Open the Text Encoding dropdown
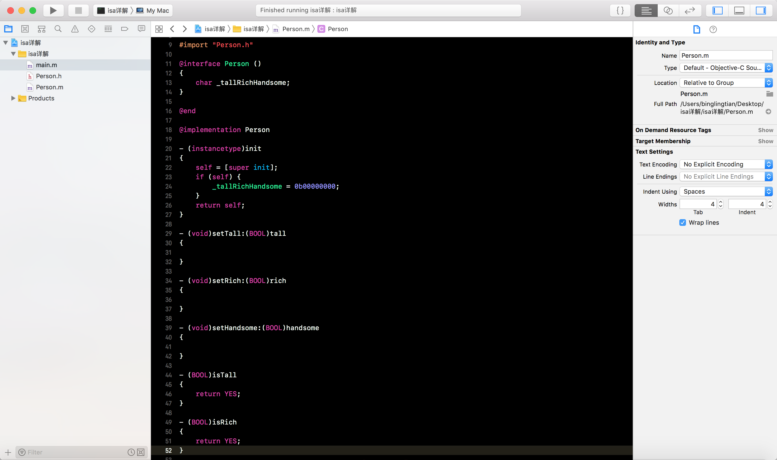777x460 pixels. point(726,164)
